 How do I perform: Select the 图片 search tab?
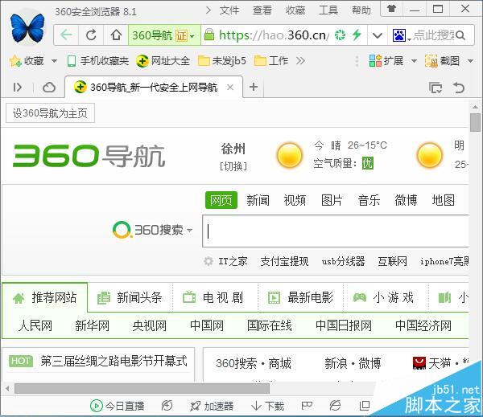click(332, 201)
